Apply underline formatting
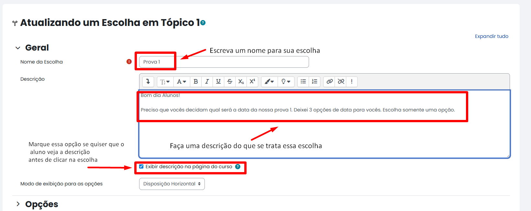The height and width of the screenshot is (211, 531). (x=218, y=82)
